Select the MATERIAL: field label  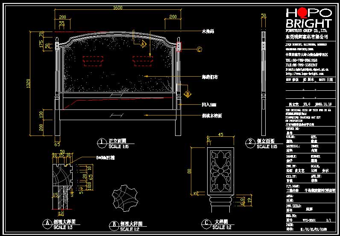(293, 146)
